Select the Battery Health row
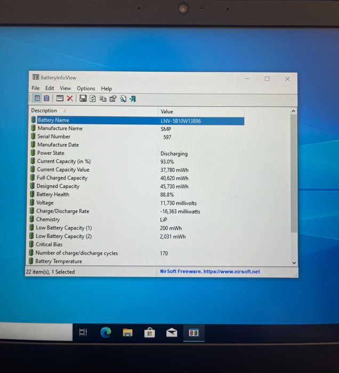Screen dimensions: 339x373 pyautogui.click(x=137, y=194)
